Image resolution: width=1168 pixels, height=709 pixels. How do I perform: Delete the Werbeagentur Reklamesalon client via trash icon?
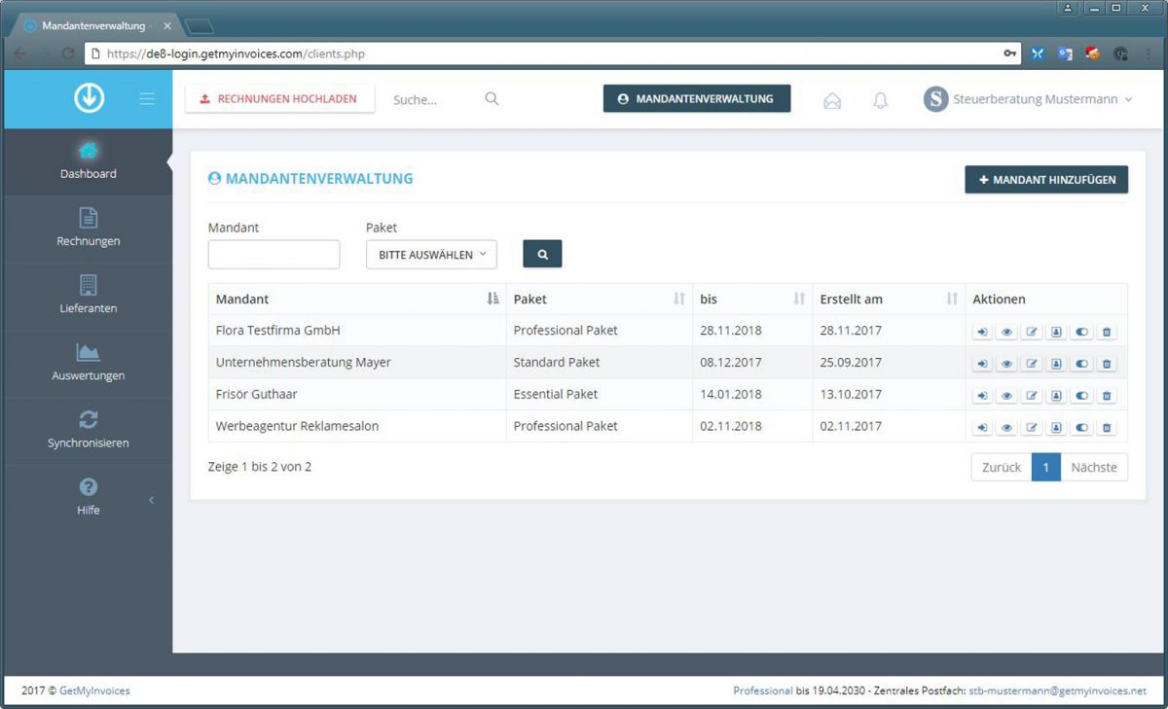[x=1107, y=428]
